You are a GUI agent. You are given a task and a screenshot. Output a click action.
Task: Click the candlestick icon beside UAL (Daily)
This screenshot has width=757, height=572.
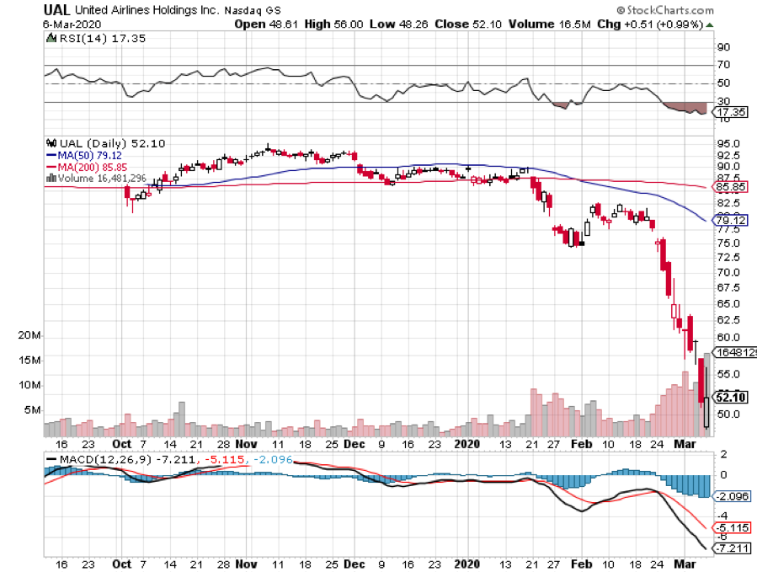pyautogui.click(x=51, y=143)
